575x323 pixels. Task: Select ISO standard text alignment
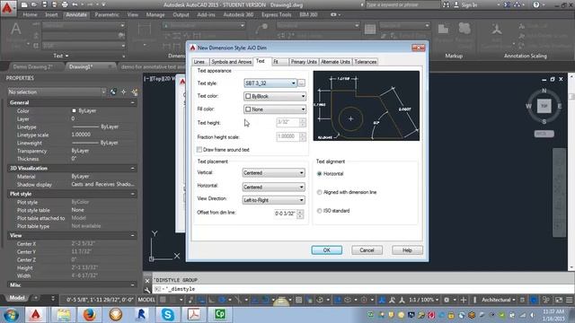pos(320,211)
